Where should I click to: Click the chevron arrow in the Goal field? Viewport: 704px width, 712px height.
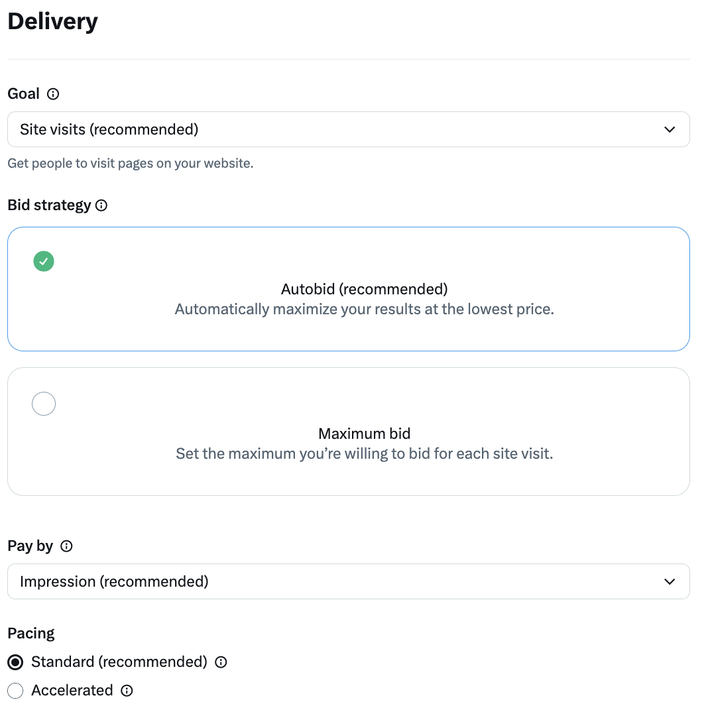point(670,130)
